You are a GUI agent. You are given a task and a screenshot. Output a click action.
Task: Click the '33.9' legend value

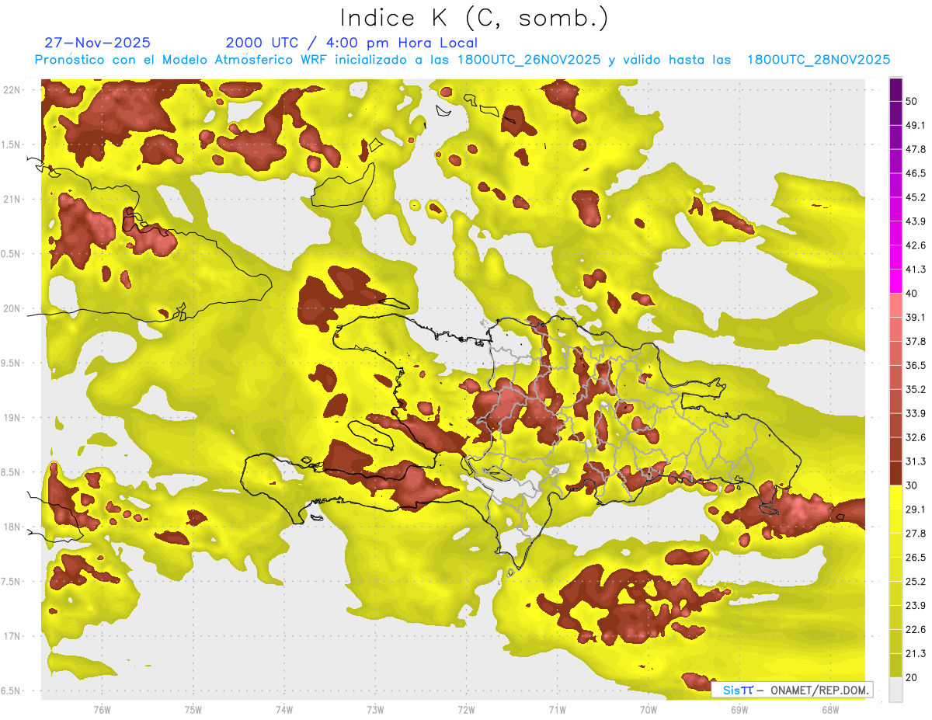click(x=916, y=413)
